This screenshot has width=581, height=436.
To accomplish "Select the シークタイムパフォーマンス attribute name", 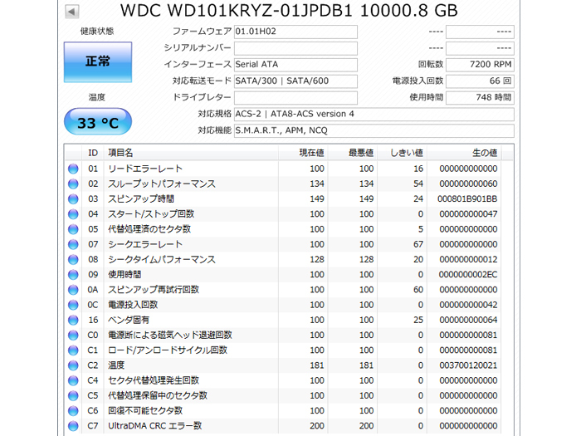I will 162,259.
